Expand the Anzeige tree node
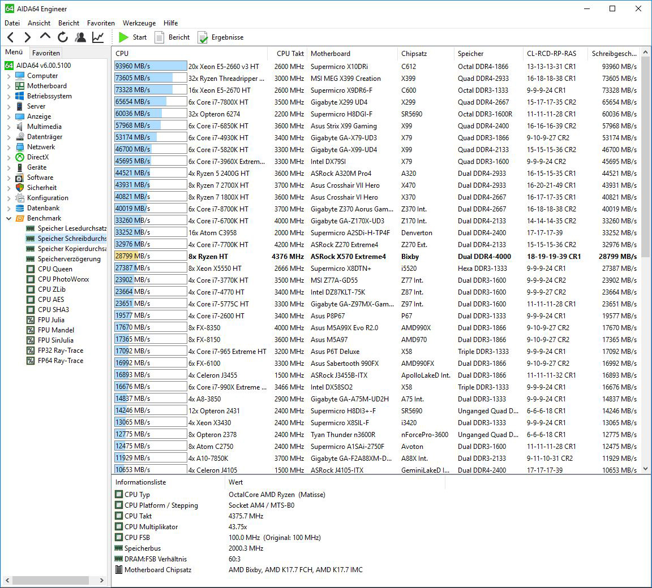The height and width of the screenshot is (588, 652). pos(8,116)
